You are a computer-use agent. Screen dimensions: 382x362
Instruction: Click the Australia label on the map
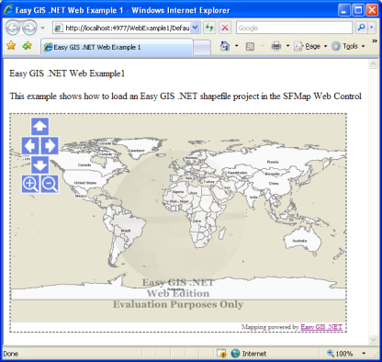pos(299,241)
